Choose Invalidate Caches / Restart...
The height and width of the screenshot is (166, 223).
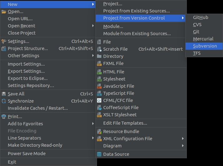pyautogui.click(x=48, y=108)
